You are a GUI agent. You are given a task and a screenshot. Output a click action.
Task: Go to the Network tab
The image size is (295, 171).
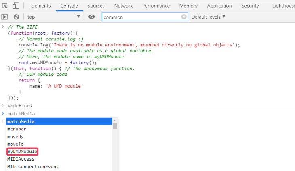click(123, 6)
